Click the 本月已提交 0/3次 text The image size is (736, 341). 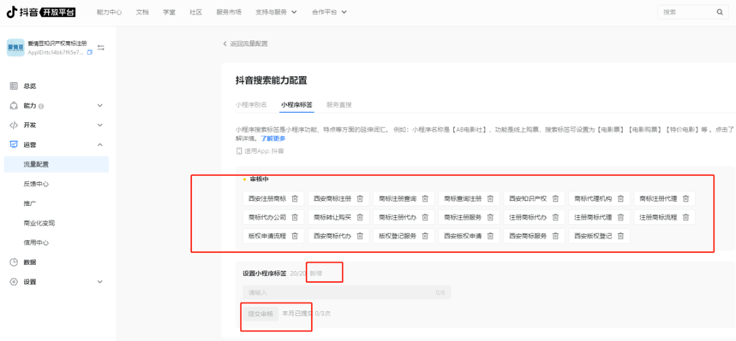[x=306, y=313]
